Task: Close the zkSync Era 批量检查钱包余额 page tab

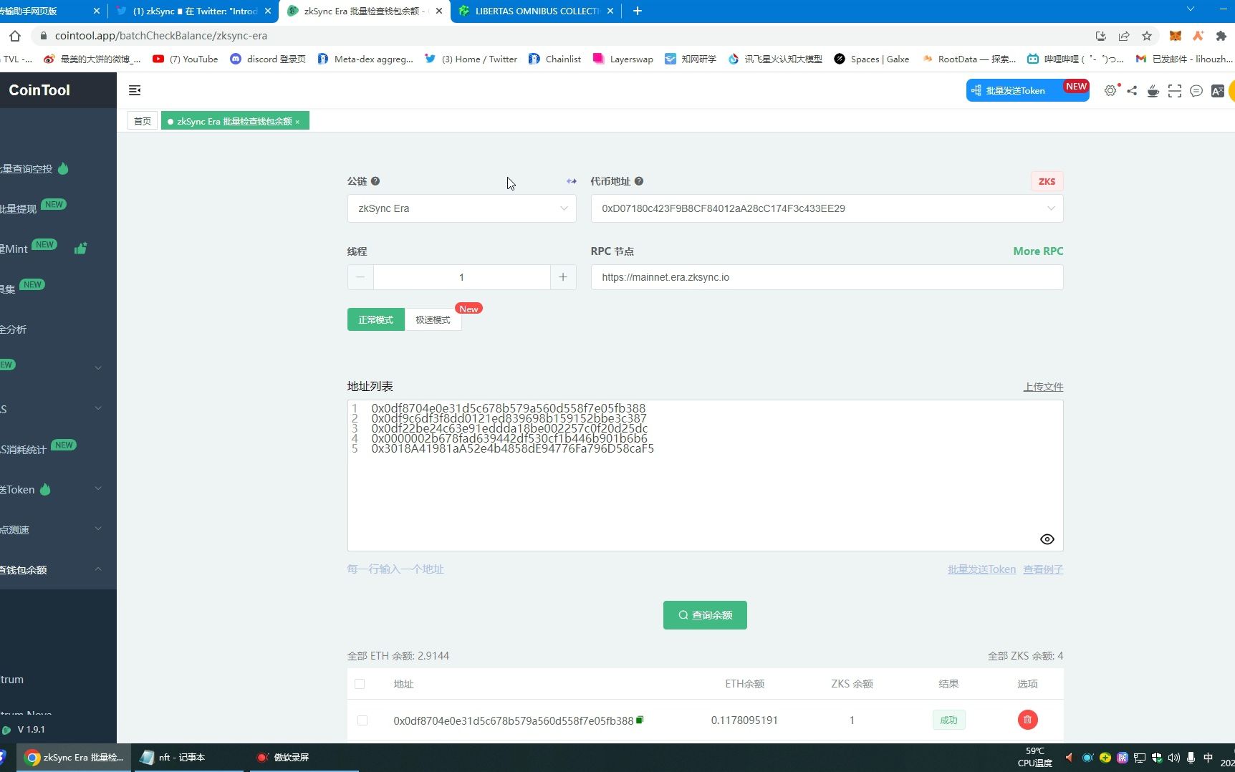Action: 297,122
